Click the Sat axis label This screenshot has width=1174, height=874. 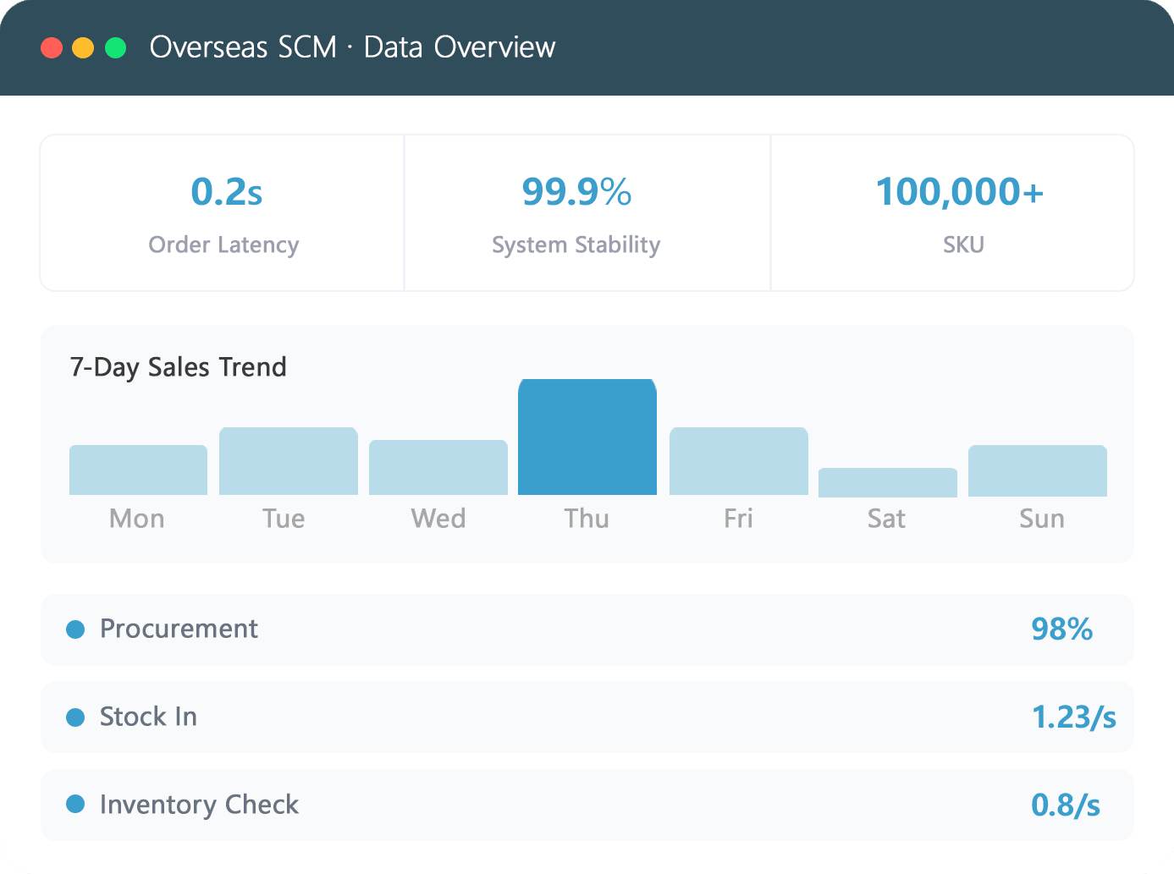pyautogui.click(x=886, y=519)
